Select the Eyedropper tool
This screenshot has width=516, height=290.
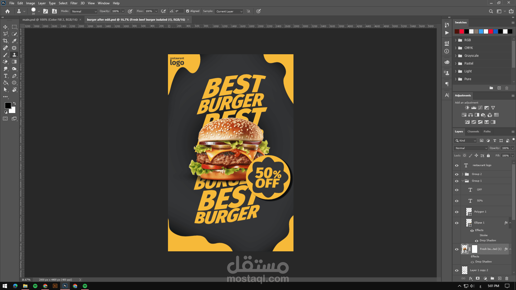14,41
